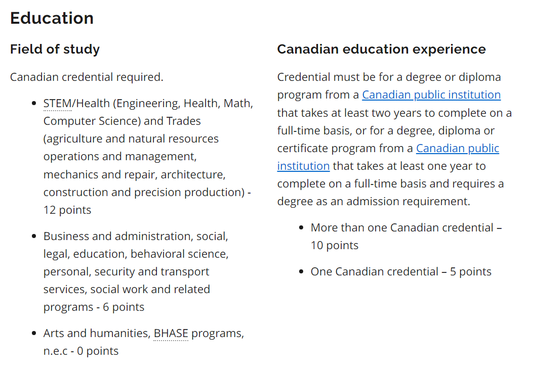Click the 'n.e.c - 0 points' text
534x378 pixels.
pyautogui.click(x=81, y=351)
